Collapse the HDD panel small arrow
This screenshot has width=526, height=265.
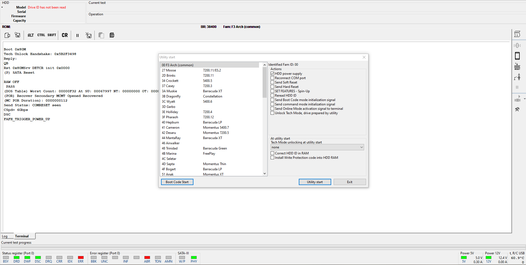click(x=2, y=7)
